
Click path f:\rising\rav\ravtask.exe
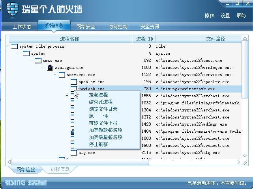tap(186, 89)
